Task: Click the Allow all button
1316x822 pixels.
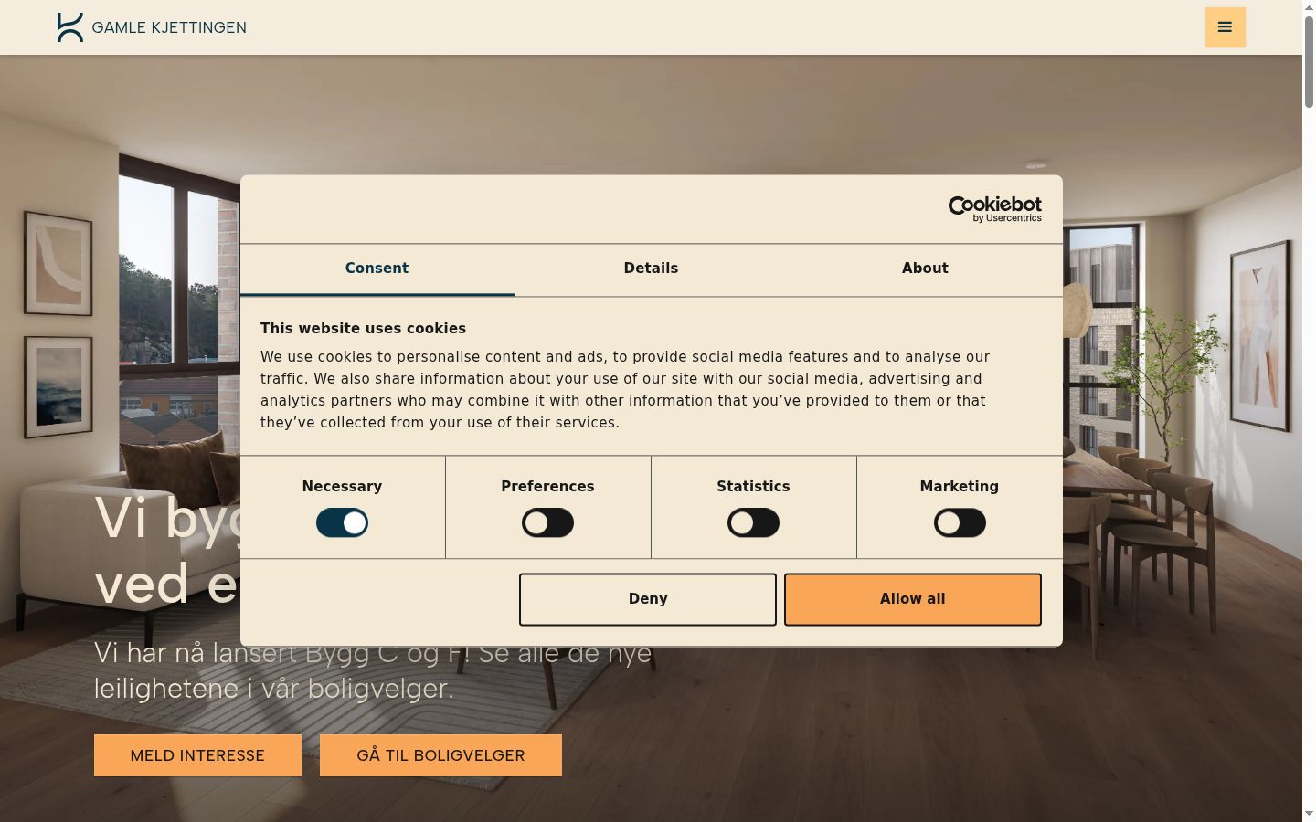Action: pos(913,599)
